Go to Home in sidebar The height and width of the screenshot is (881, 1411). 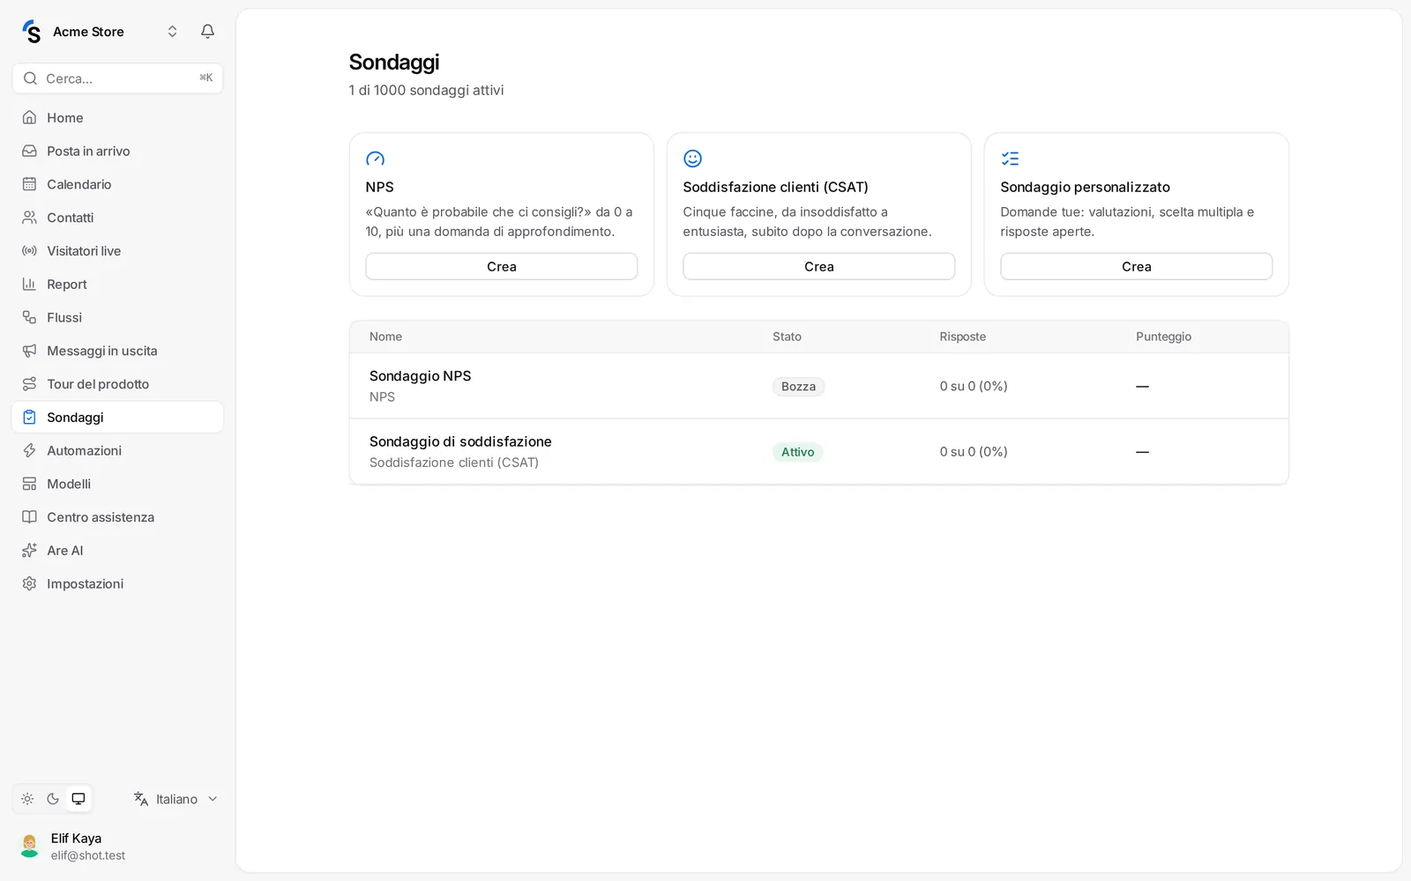coord(117,117)
